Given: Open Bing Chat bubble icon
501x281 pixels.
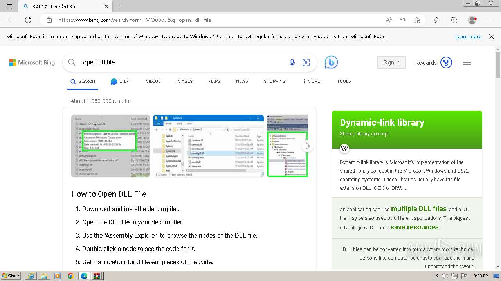Looking at the screenshot, I should coord(331,62).
